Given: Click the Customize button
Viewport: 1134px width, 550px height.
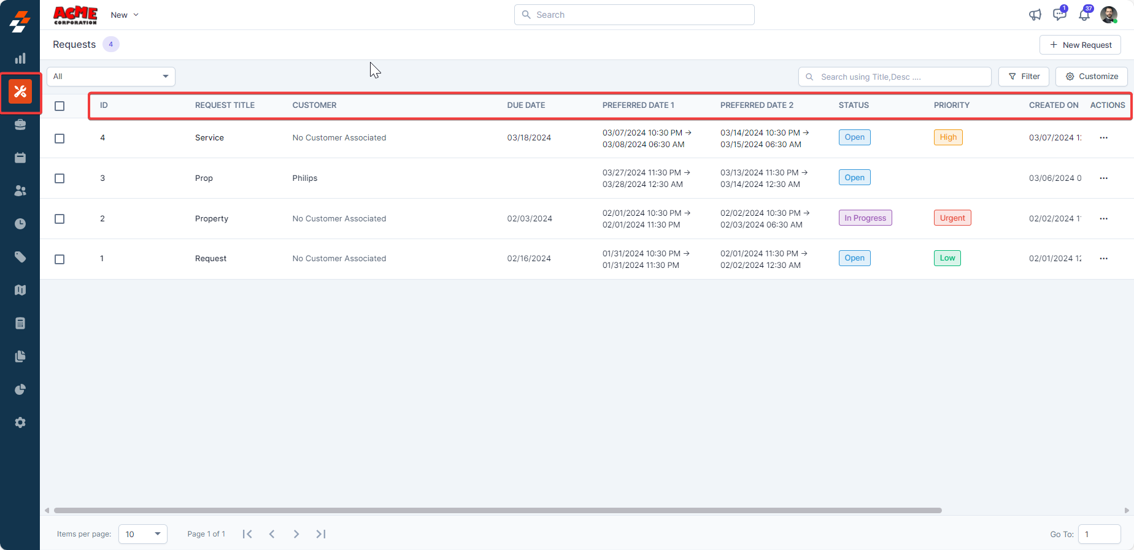Looking at the screenshot, I should (x=1091, y=77).
